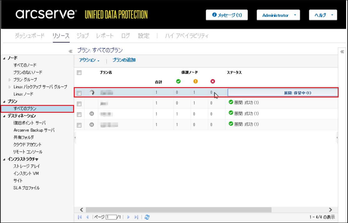
Task: Select ストレージ アレイ in the tree
Action: 27,166
